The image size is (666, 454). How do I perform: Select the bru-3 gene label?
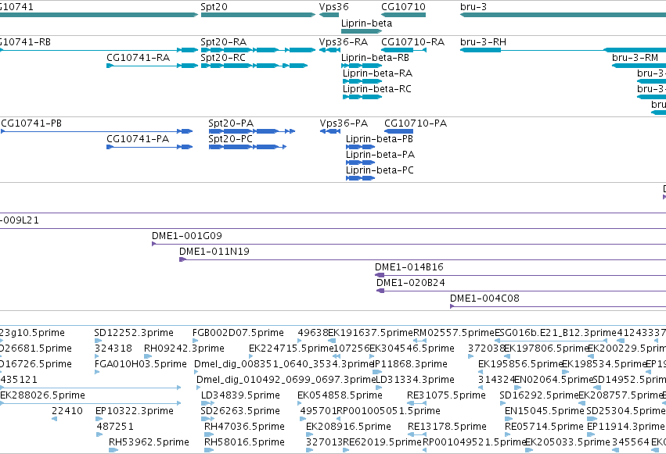coord(473,7)
